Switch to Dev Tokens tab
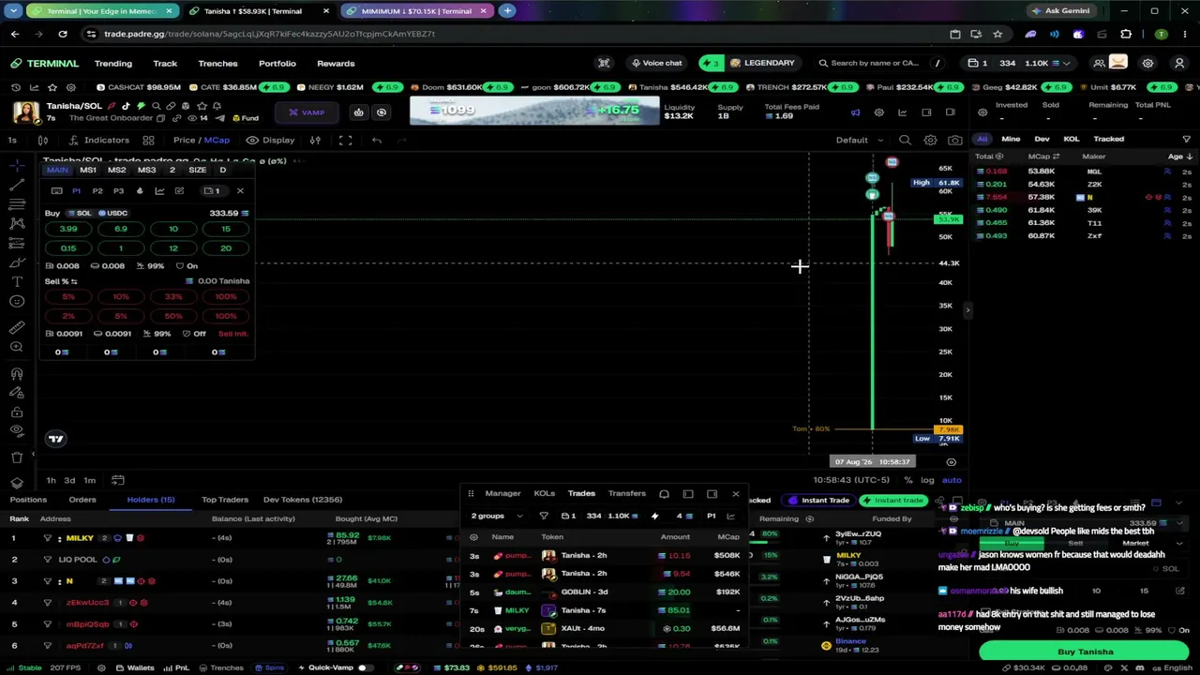This screenshot has height=675, width=1200. 303,500
